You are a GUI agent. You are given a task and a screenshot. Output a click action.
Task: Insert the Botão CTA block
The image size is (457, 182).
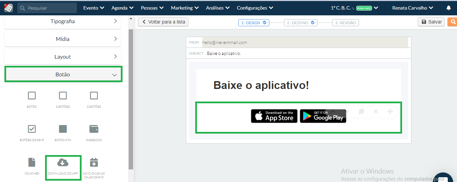63,133
